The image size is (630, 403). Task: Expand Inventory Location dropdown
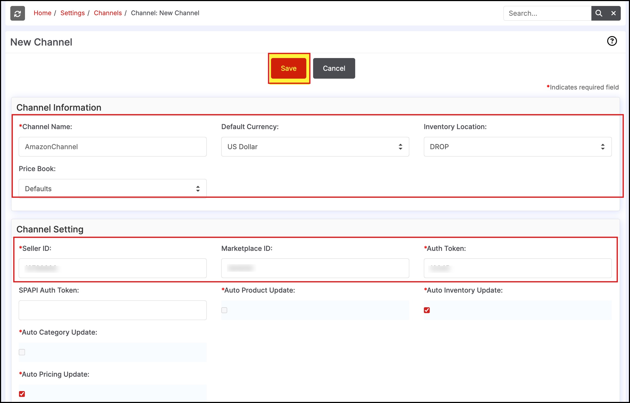pos(517,147)
